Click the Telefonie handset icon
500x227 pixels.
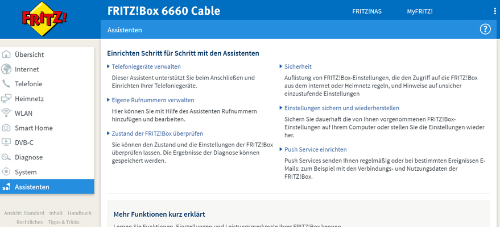[7, 84]
